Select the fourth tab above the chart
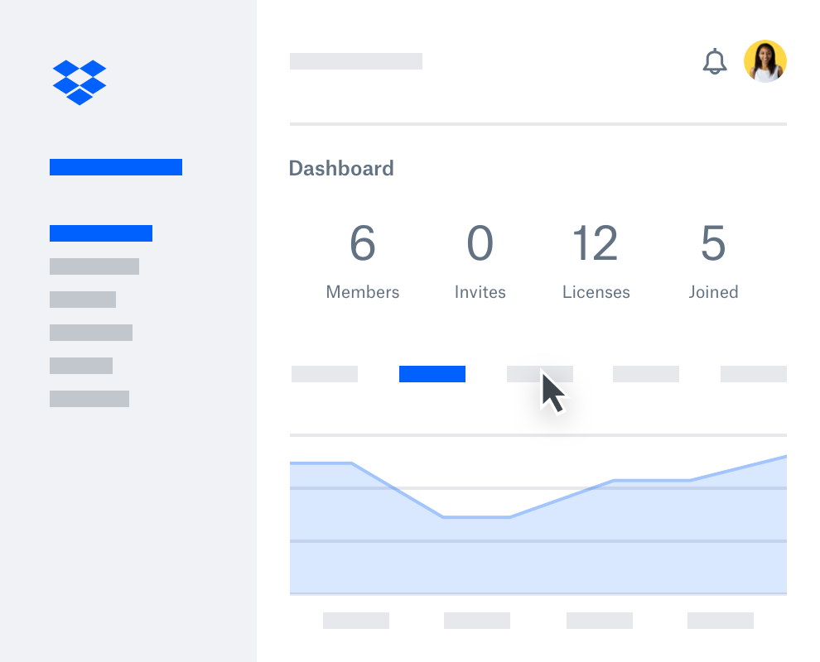 coord(645,374)
